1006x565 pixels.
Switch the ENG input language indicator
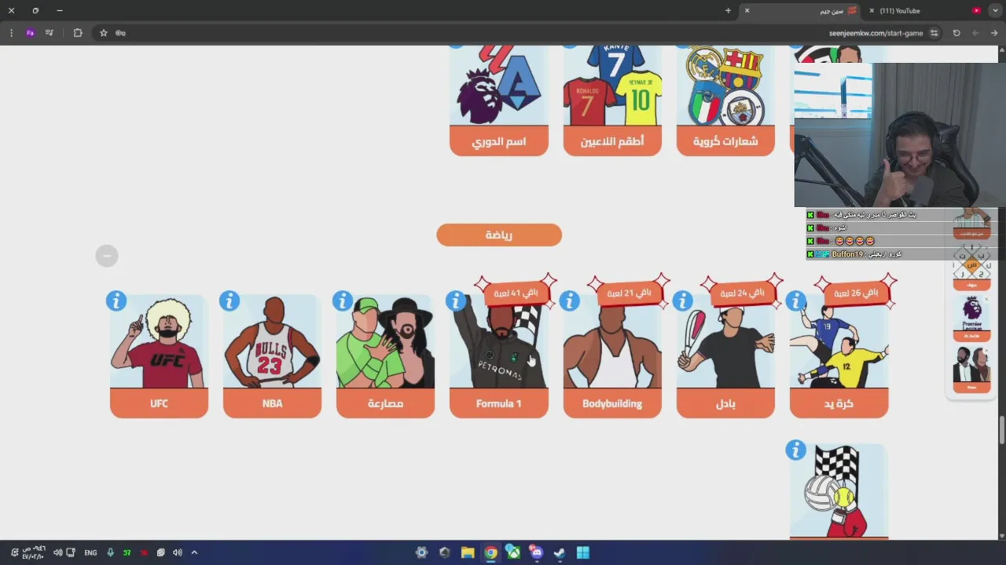[x=90, y=552]
